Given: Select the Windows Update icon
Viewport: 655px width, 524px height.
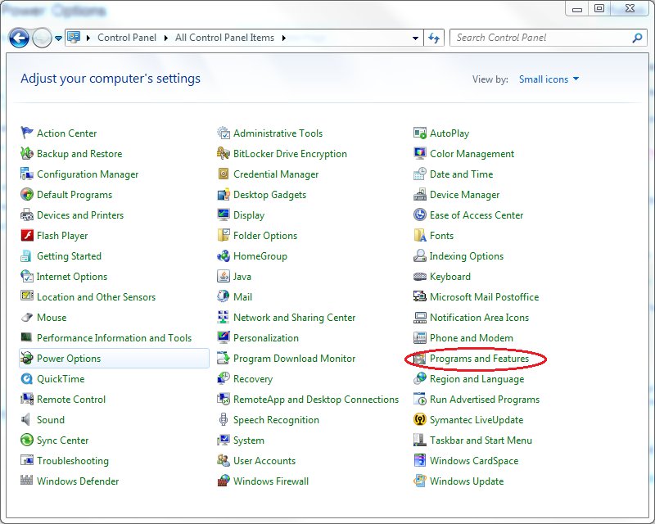Looking at the screenshot, I should click(x=420, y=481).
